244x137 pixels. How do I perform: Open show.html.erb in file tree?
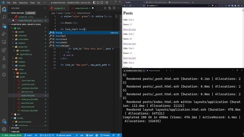(28, 107)
